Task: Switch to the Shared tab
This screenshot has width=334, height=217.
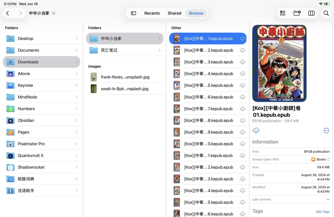Action: [174, 13]
